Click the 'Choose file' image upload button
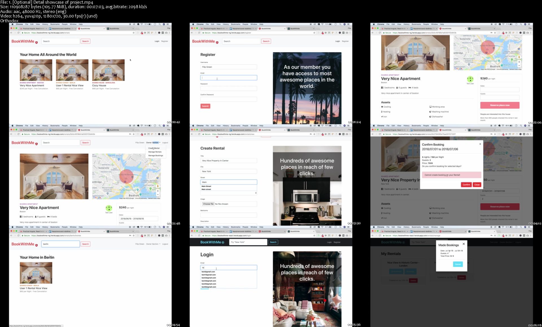Image resolution: width=542 pixels, height=327 pixels. click(x=208, y=204)
